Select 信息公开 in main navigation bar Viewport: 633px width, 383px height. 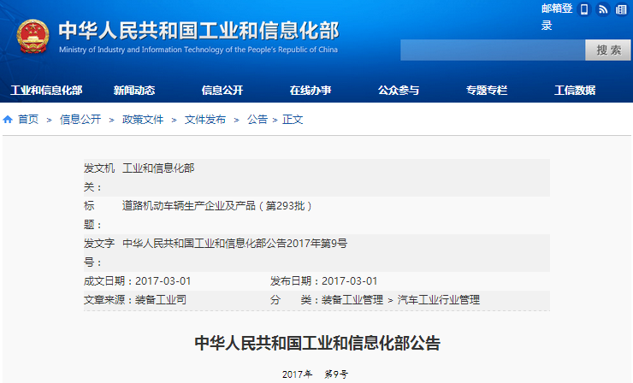[x=222, y=91]
